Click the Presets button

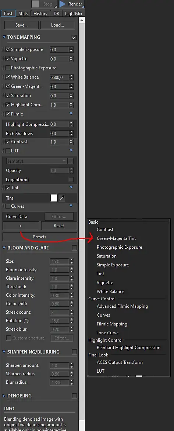[40, 237]
